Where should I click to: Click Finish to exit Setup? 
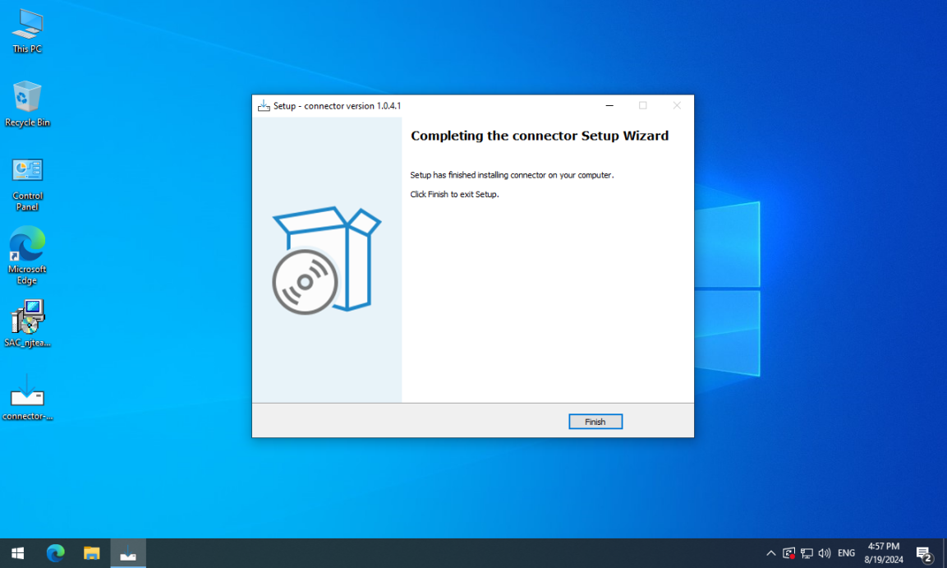[x=595, y=422]
